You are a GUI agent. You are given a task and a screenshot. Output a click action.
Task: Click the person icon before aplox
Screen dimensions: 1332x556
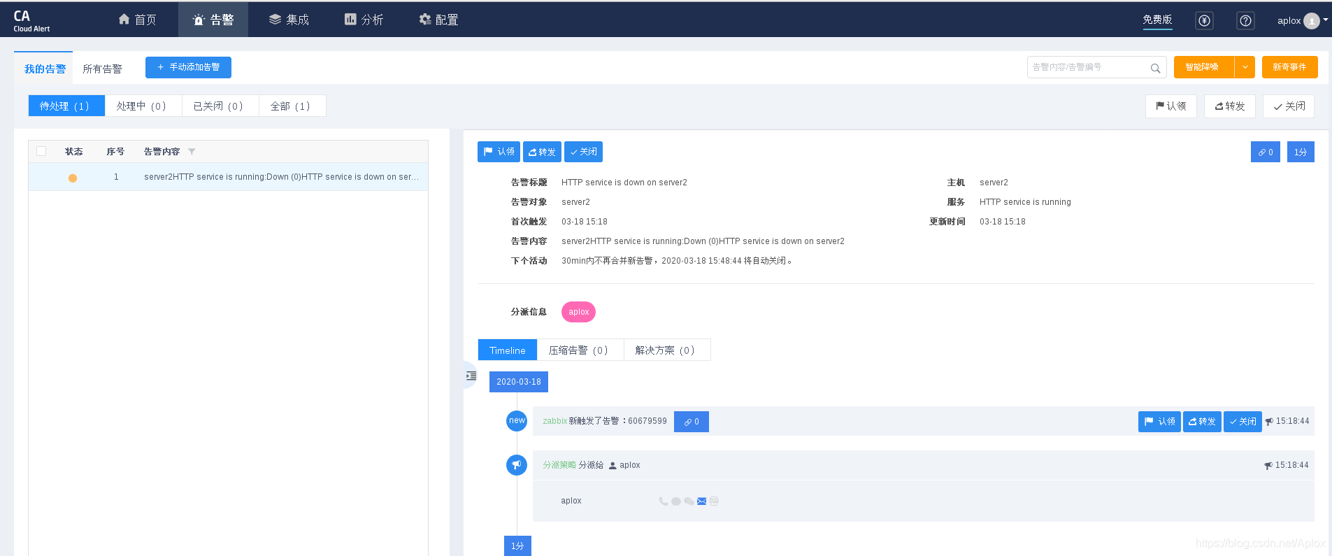coord(613,466)
